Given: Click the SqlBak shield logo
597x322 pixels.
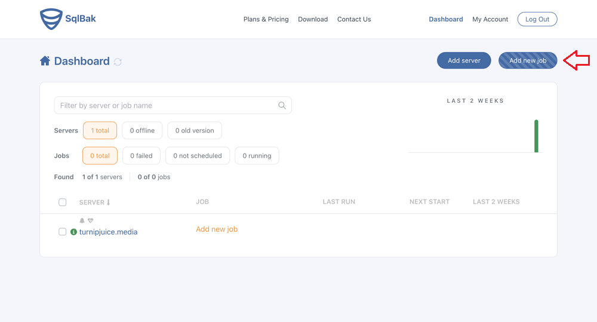Looking at the screenshot, I should pyautogui.click(x=51, y=19).
